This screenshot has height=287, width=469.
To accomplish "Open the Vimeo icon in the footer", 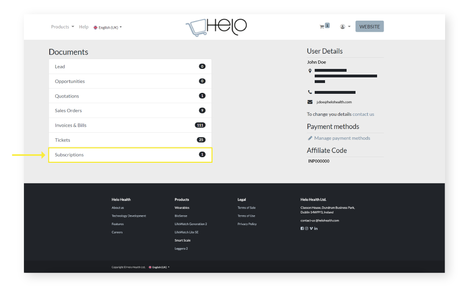I will [311, 228].
